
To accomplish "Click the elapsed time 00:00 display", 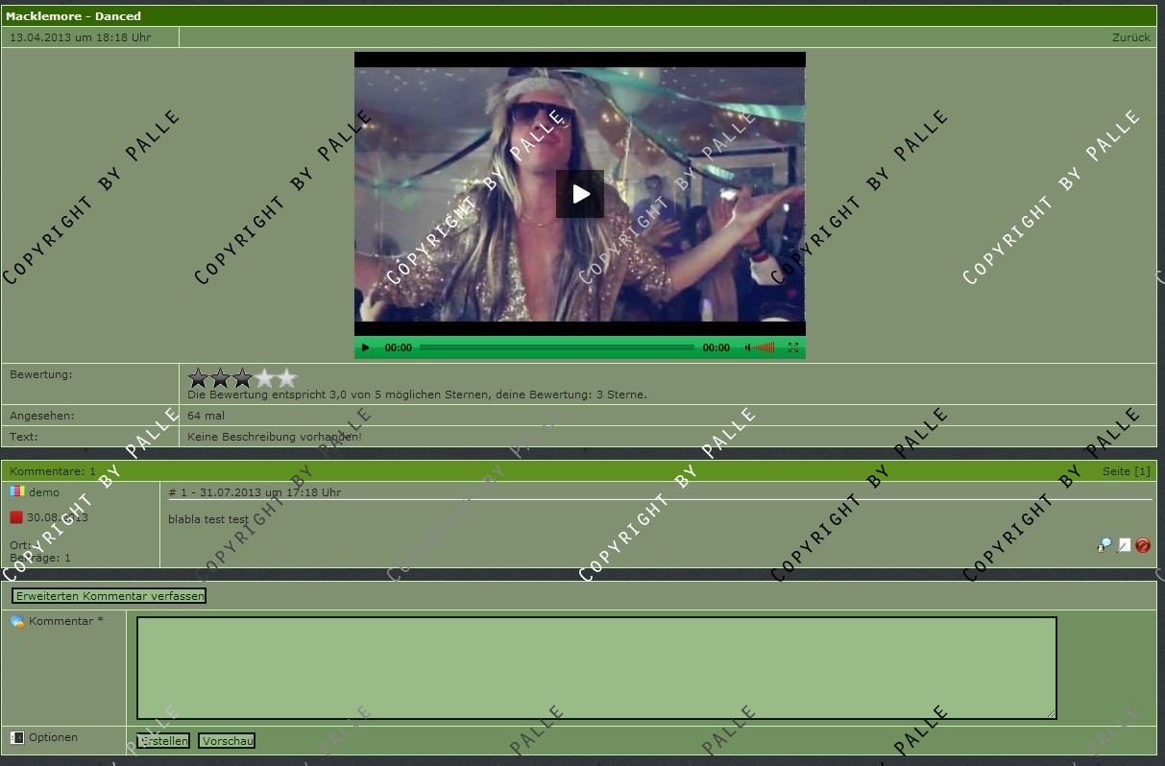I will point(399,347).
